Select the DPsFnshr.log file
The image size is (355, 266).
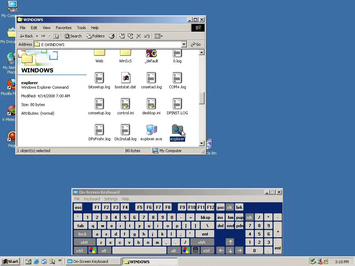pos(99,132)
